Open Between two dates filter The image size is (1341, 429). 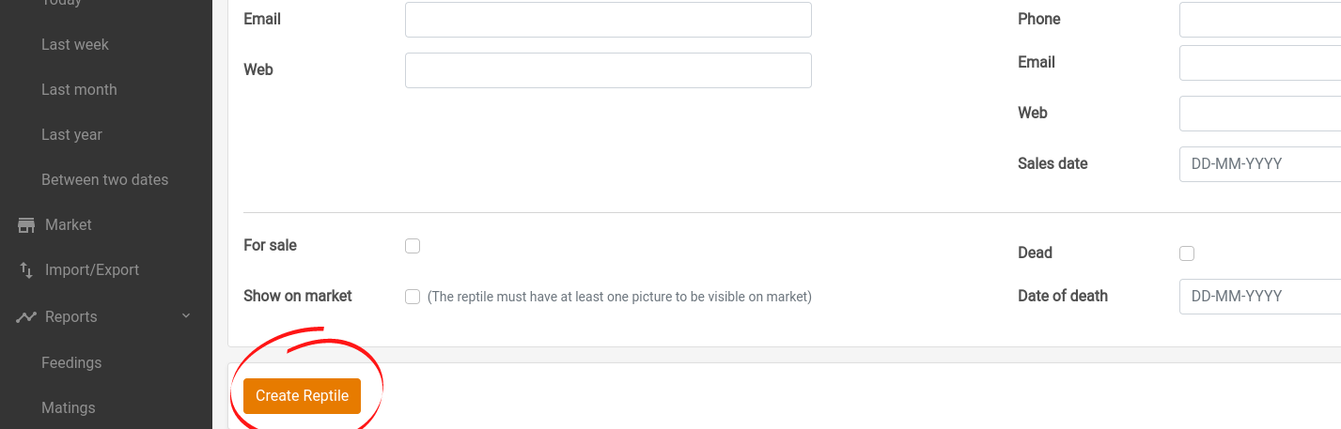tap(104, 180)
